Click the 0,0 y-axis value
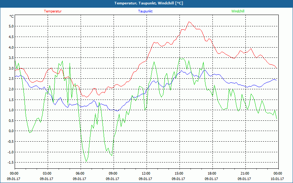Screen dimensions: 293x183 (11, 131)
